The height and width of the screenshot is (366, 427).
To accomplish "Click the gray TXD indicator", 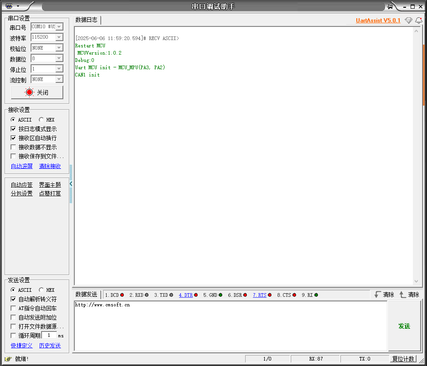I will (x=171, y=295).
